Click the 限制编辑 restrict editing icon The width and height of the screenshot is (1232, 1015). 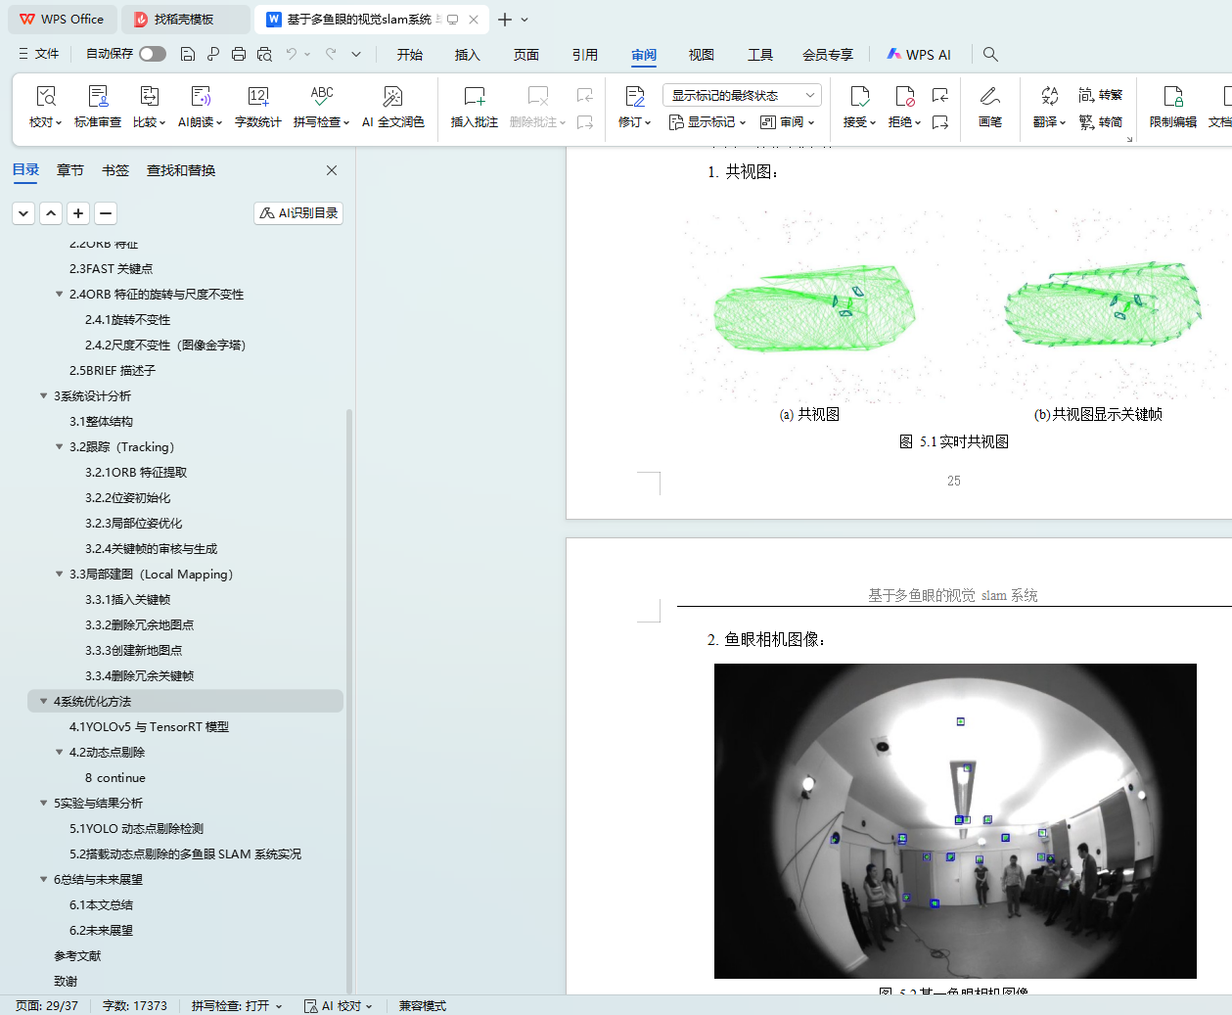1172,97
